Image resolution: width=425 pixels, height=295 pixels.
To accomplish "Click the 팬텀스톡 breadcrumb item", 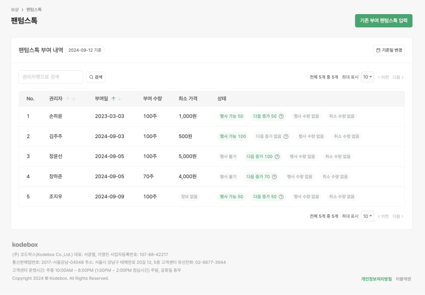I will point(34,9).
